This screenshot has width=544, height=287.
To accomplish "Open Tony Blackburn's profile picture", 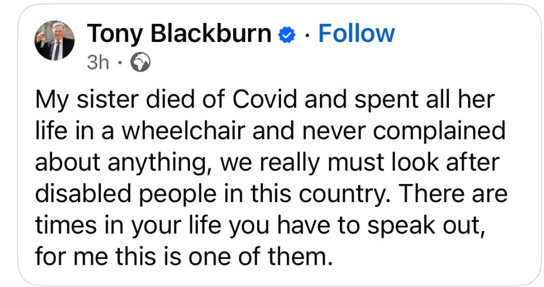I will 55,43.
